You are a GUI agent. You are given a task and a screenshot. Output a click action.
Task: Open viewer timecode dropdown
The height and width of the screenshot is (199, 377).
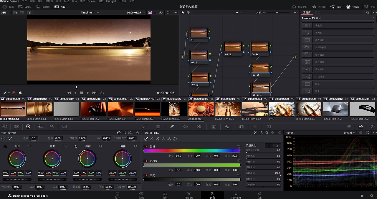136,13
